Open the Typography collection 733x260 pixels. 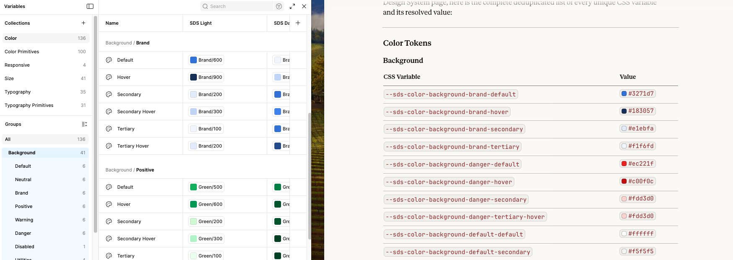tap(45, 92)
